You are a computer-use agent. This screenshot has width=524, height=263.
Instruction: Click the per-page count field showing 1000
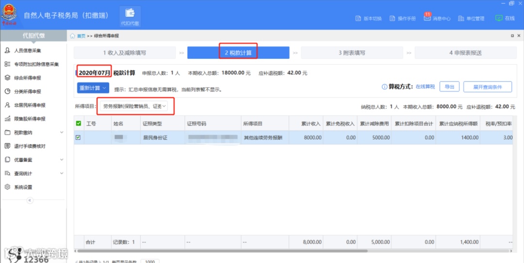point(150,262)
